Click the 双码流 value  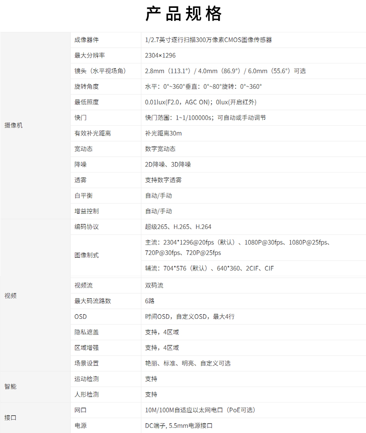coord(154,285)
